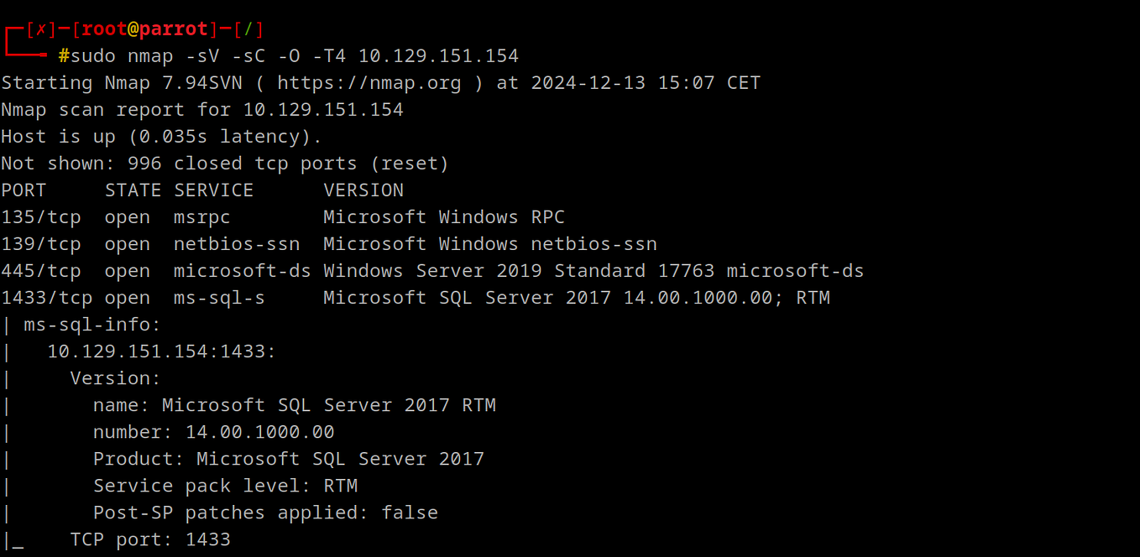Open the https://nmap.org link
This screenshot has height=557, width=1140.
(369, 83)
